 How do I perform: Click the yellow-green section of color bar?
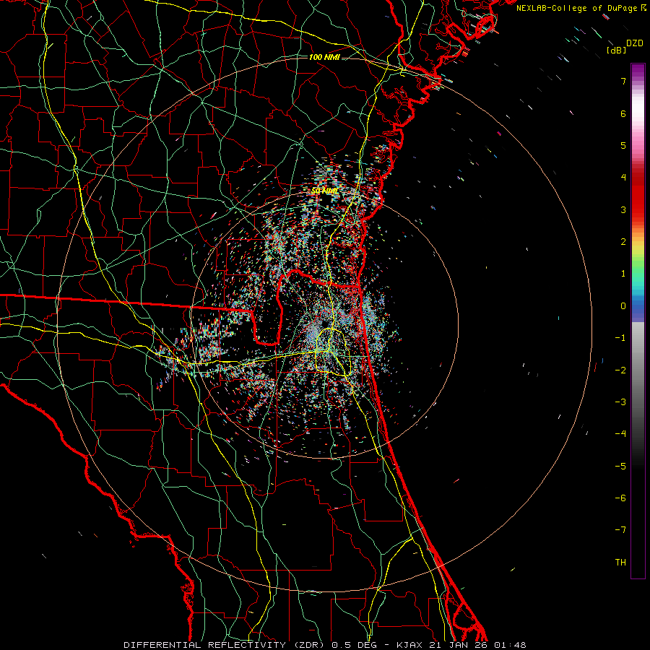pos(638,253)
